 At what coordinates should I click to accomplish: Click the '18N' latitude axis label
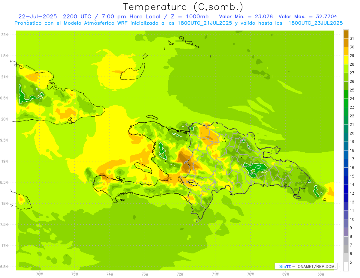[5, 204]
